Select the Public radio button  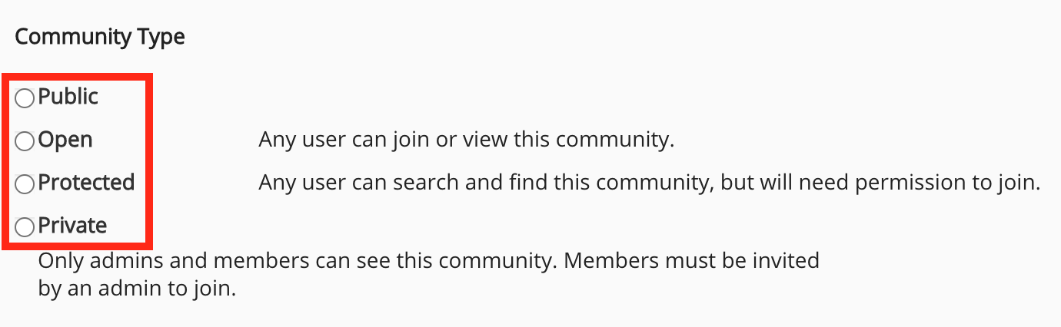click(25, 98)
